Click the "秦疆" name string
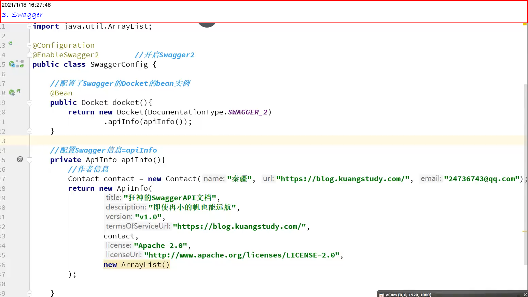This screenshot has height=297, width=528. click(x=239, y=179)
